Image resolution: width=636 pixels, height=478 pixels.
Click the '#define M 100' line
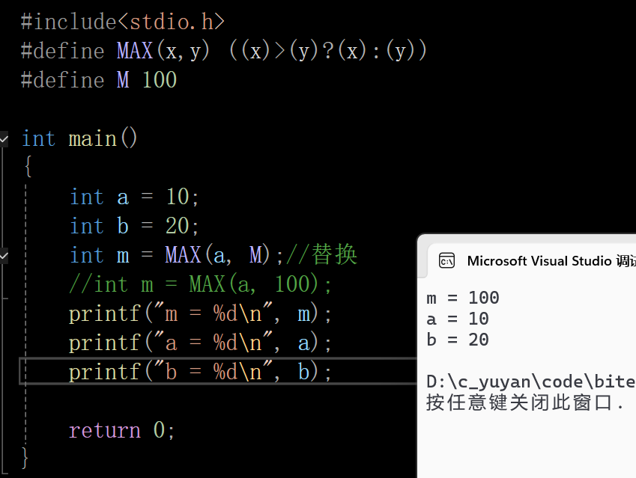coord(99,80)
